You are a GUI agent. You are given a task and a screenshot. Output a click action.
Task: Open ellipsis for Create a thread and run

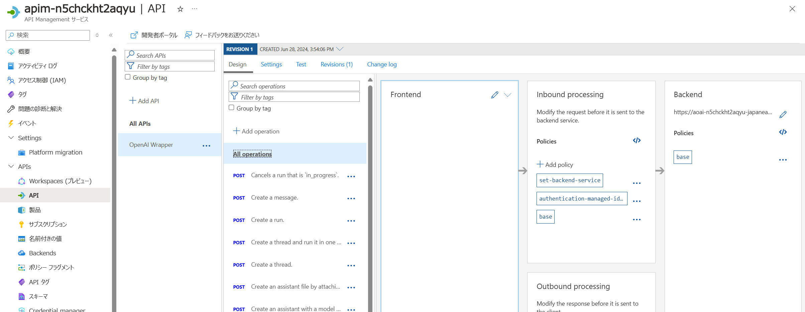point(351,243)
